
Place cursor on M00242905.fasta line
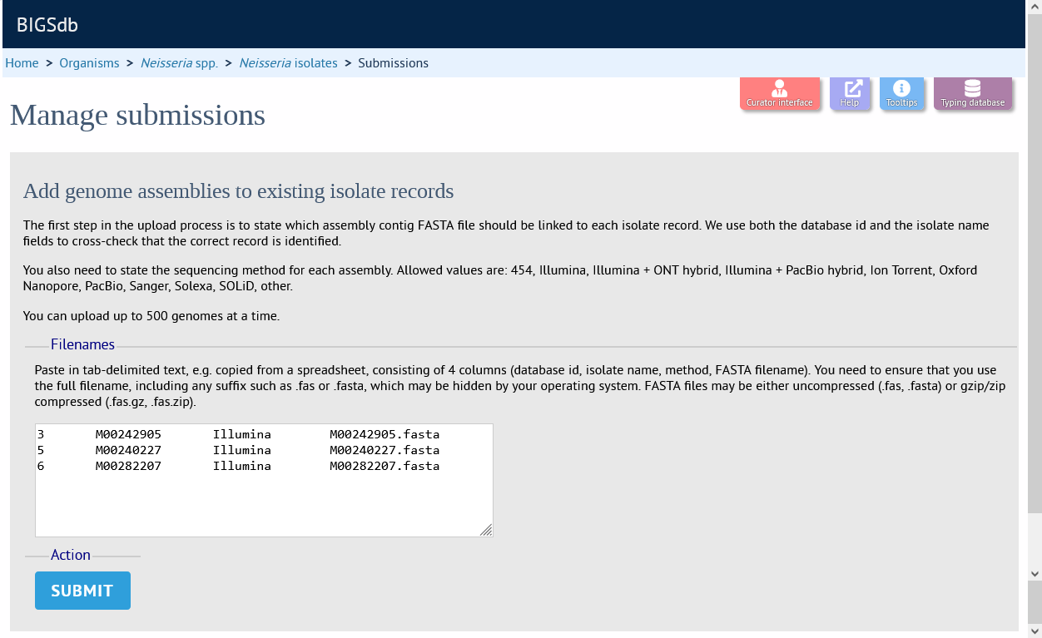click(x=238, y=434)
